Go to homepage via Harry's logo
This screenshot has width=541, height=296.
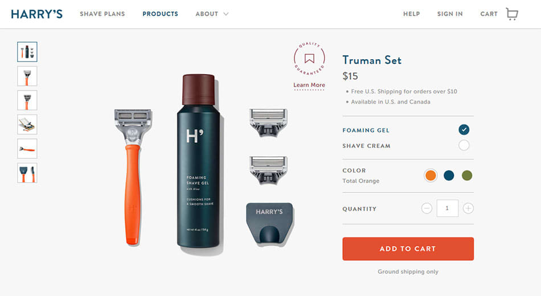click(x=37, y=14)
